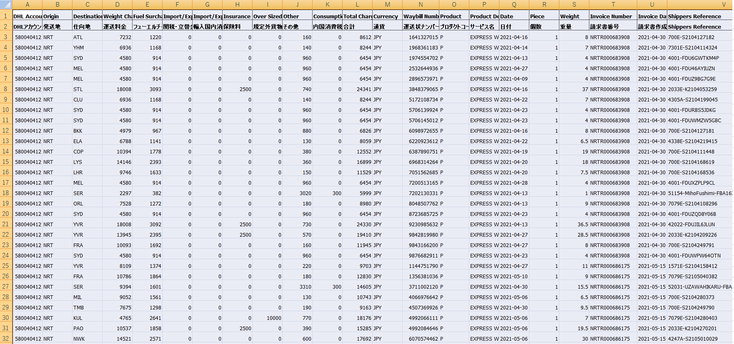Click waybill number '7202130331'
734x344 pixels.
[421, 193]
